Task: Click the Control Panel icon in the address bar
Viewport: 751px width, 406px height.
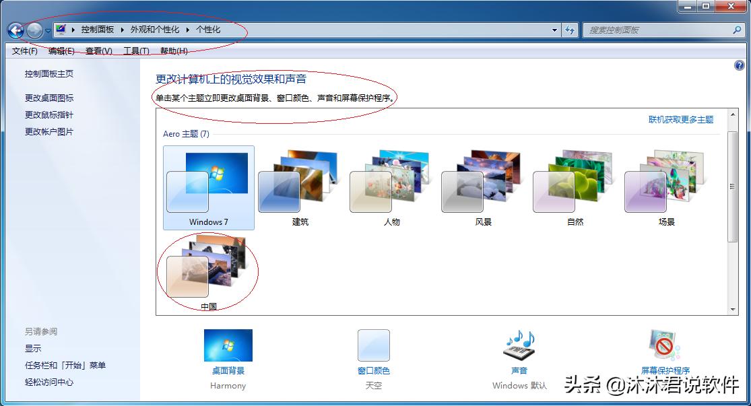Action: [x=61, y=30]
